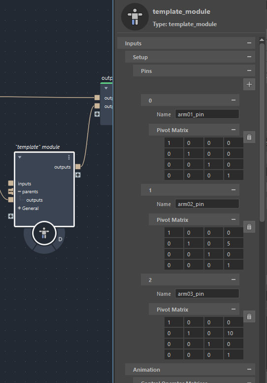Collapse the Inputs section
Viewport: 267px width, 383px height.
coord(249,43)
